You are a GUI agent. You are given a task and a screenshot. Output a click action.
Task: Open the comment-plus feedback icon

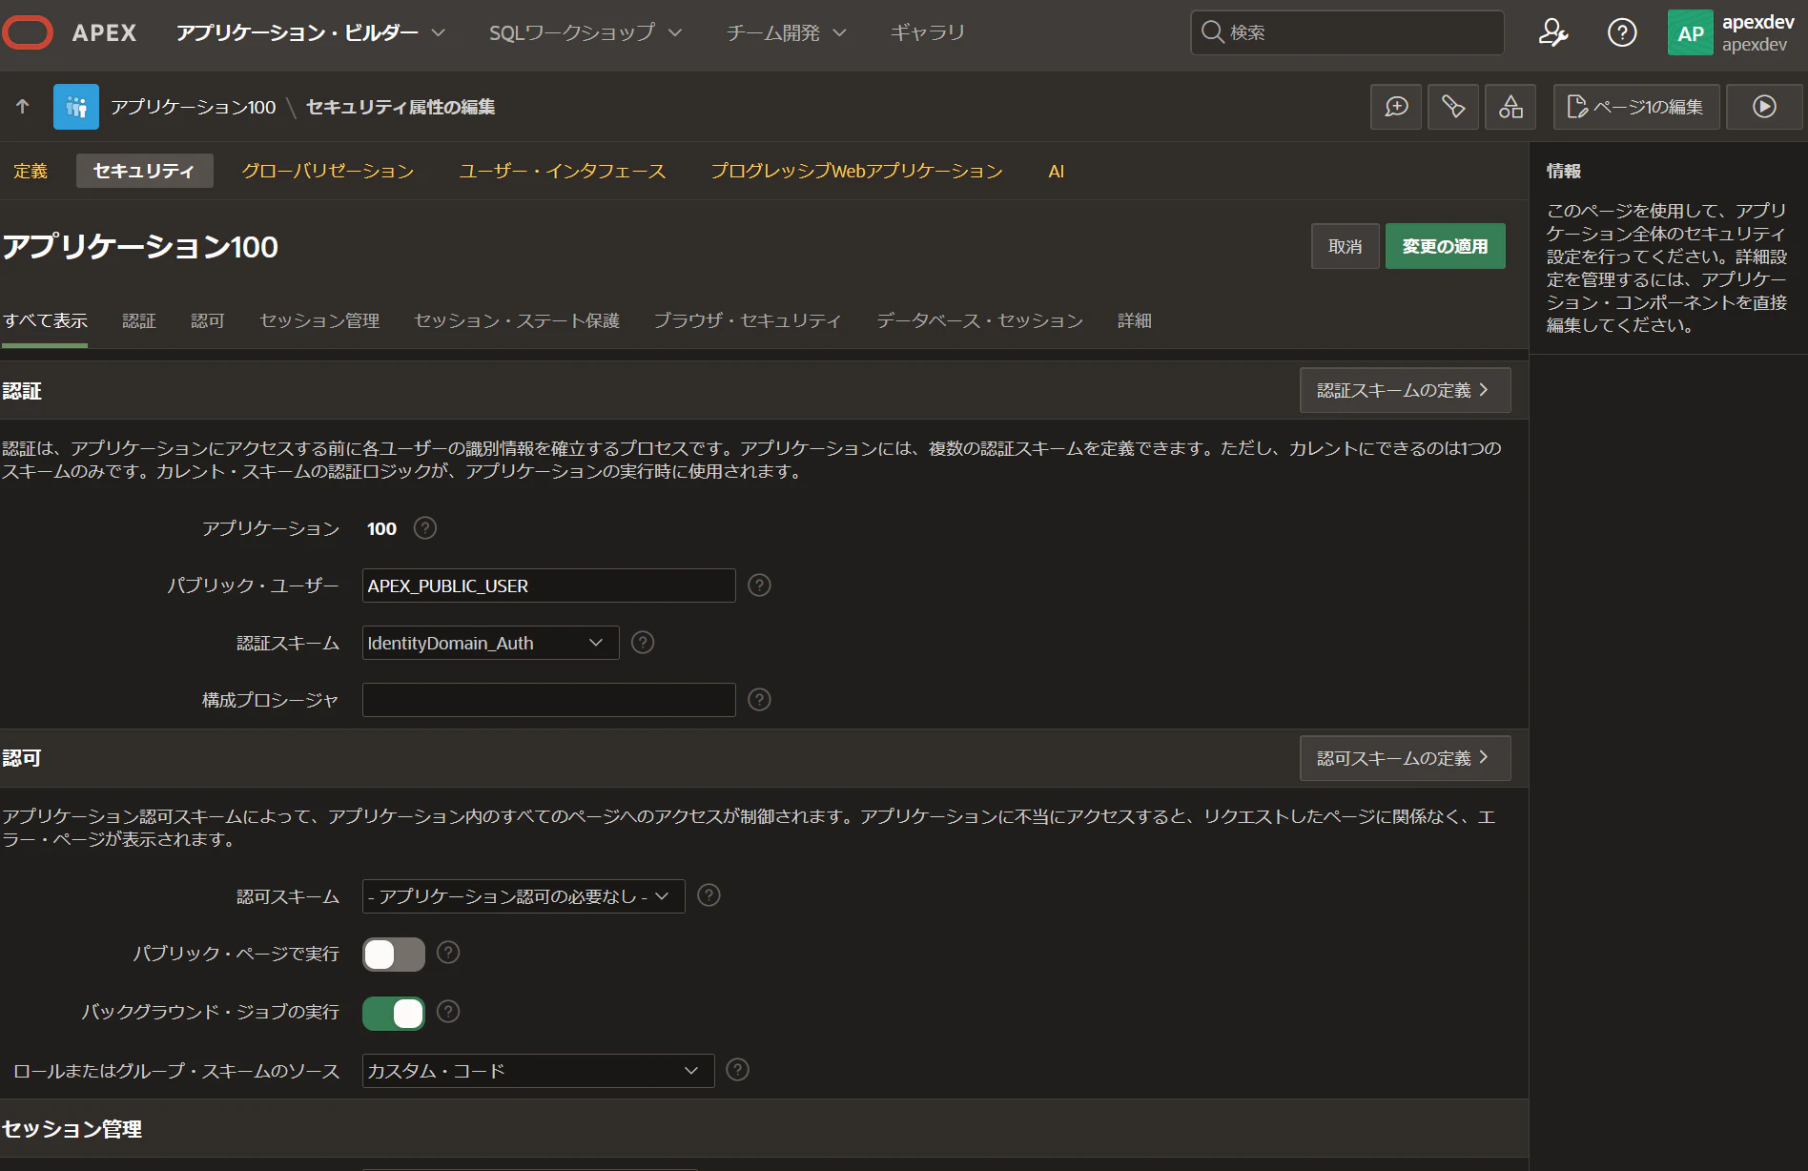[1396, 107]
